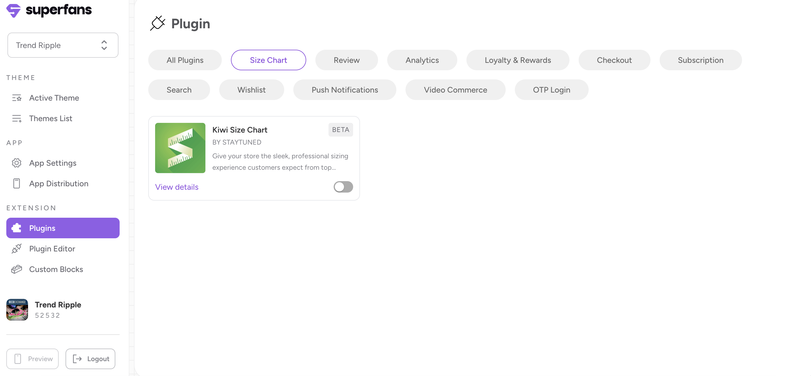Open View details for Kiwi Size Chart
The image size is (811, 376).
coord(177,187)
